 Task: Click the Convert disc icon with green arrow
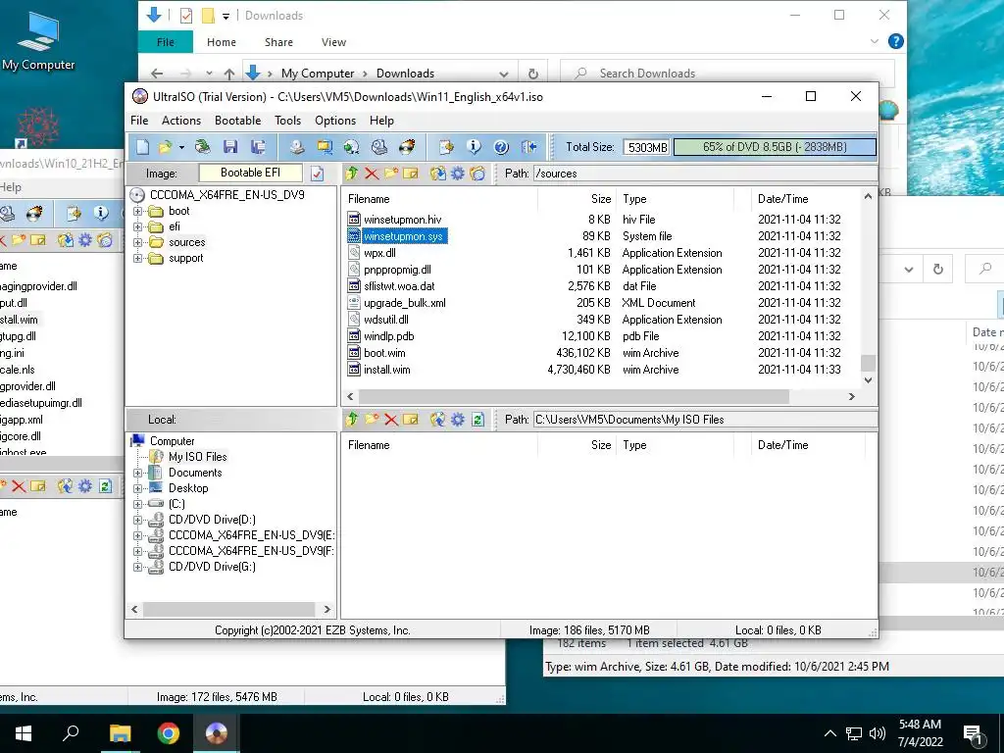[x=352, y=147]
